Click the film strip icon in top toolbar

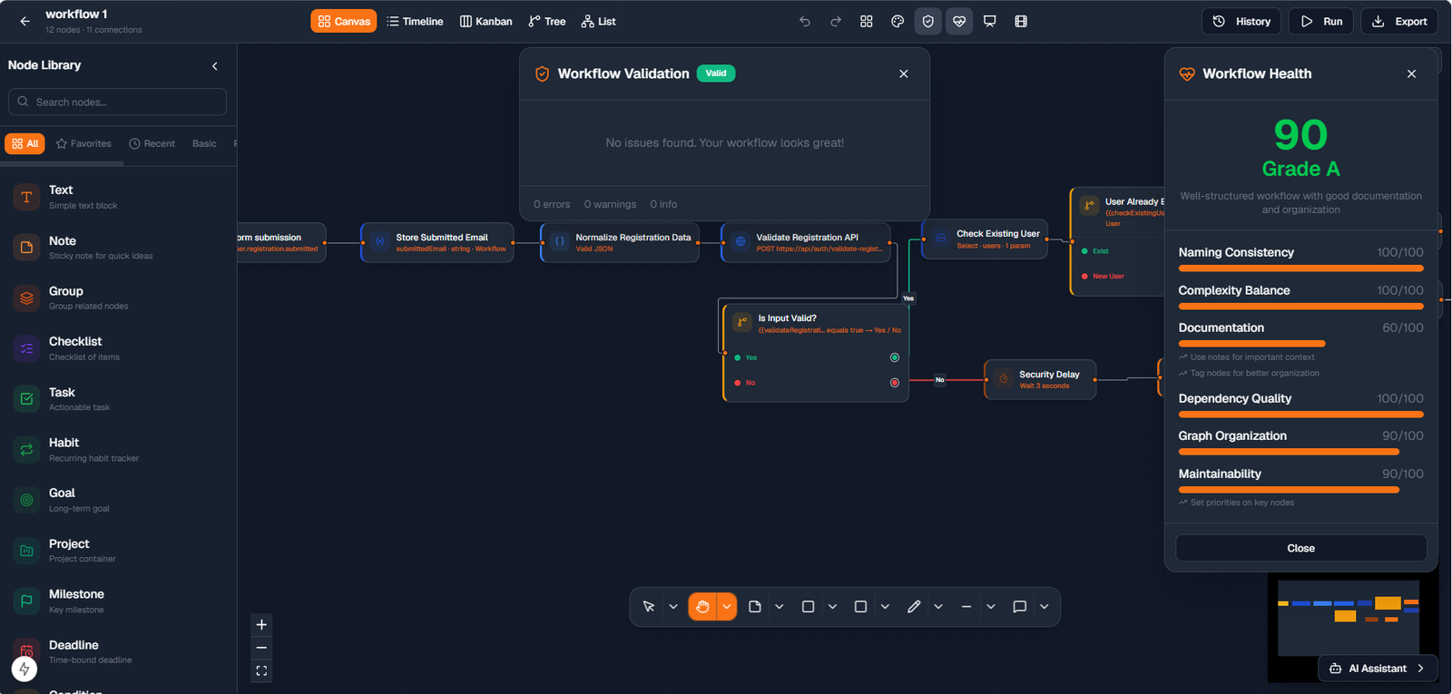(1021, 21)
